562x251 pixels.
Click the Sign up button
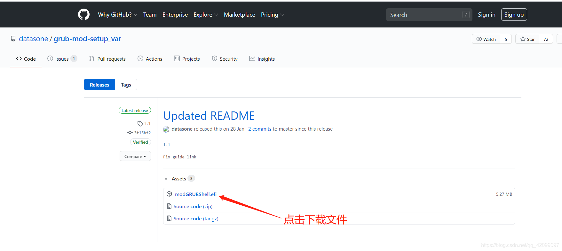pyautogui.click(x=514, y=15)
